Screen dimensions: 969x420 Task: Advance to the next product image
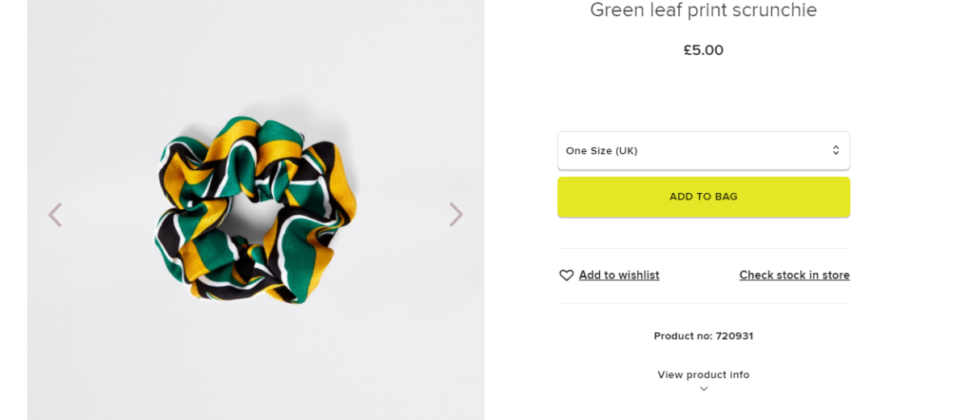point(456,215)
